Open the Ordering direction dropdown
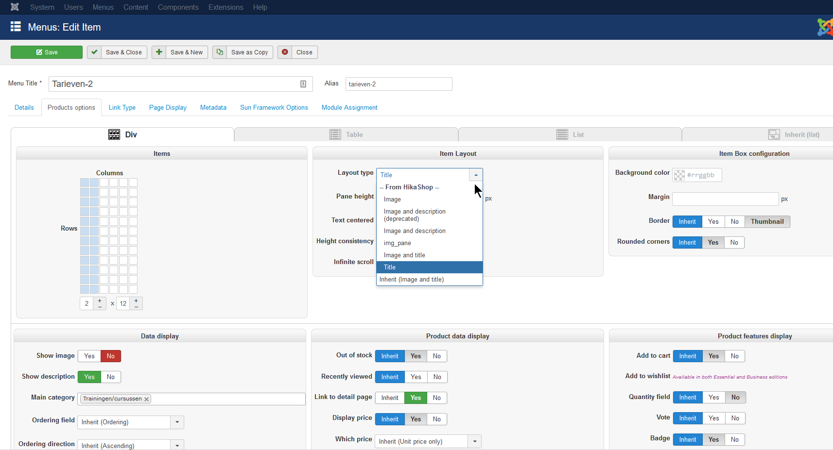Screen dimensions: 833x450 coord(131,445)
